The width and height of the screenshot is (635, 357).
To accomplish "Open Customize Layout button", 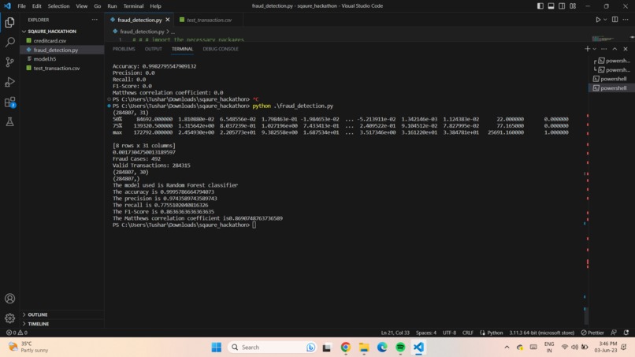I will pos(573,6).
